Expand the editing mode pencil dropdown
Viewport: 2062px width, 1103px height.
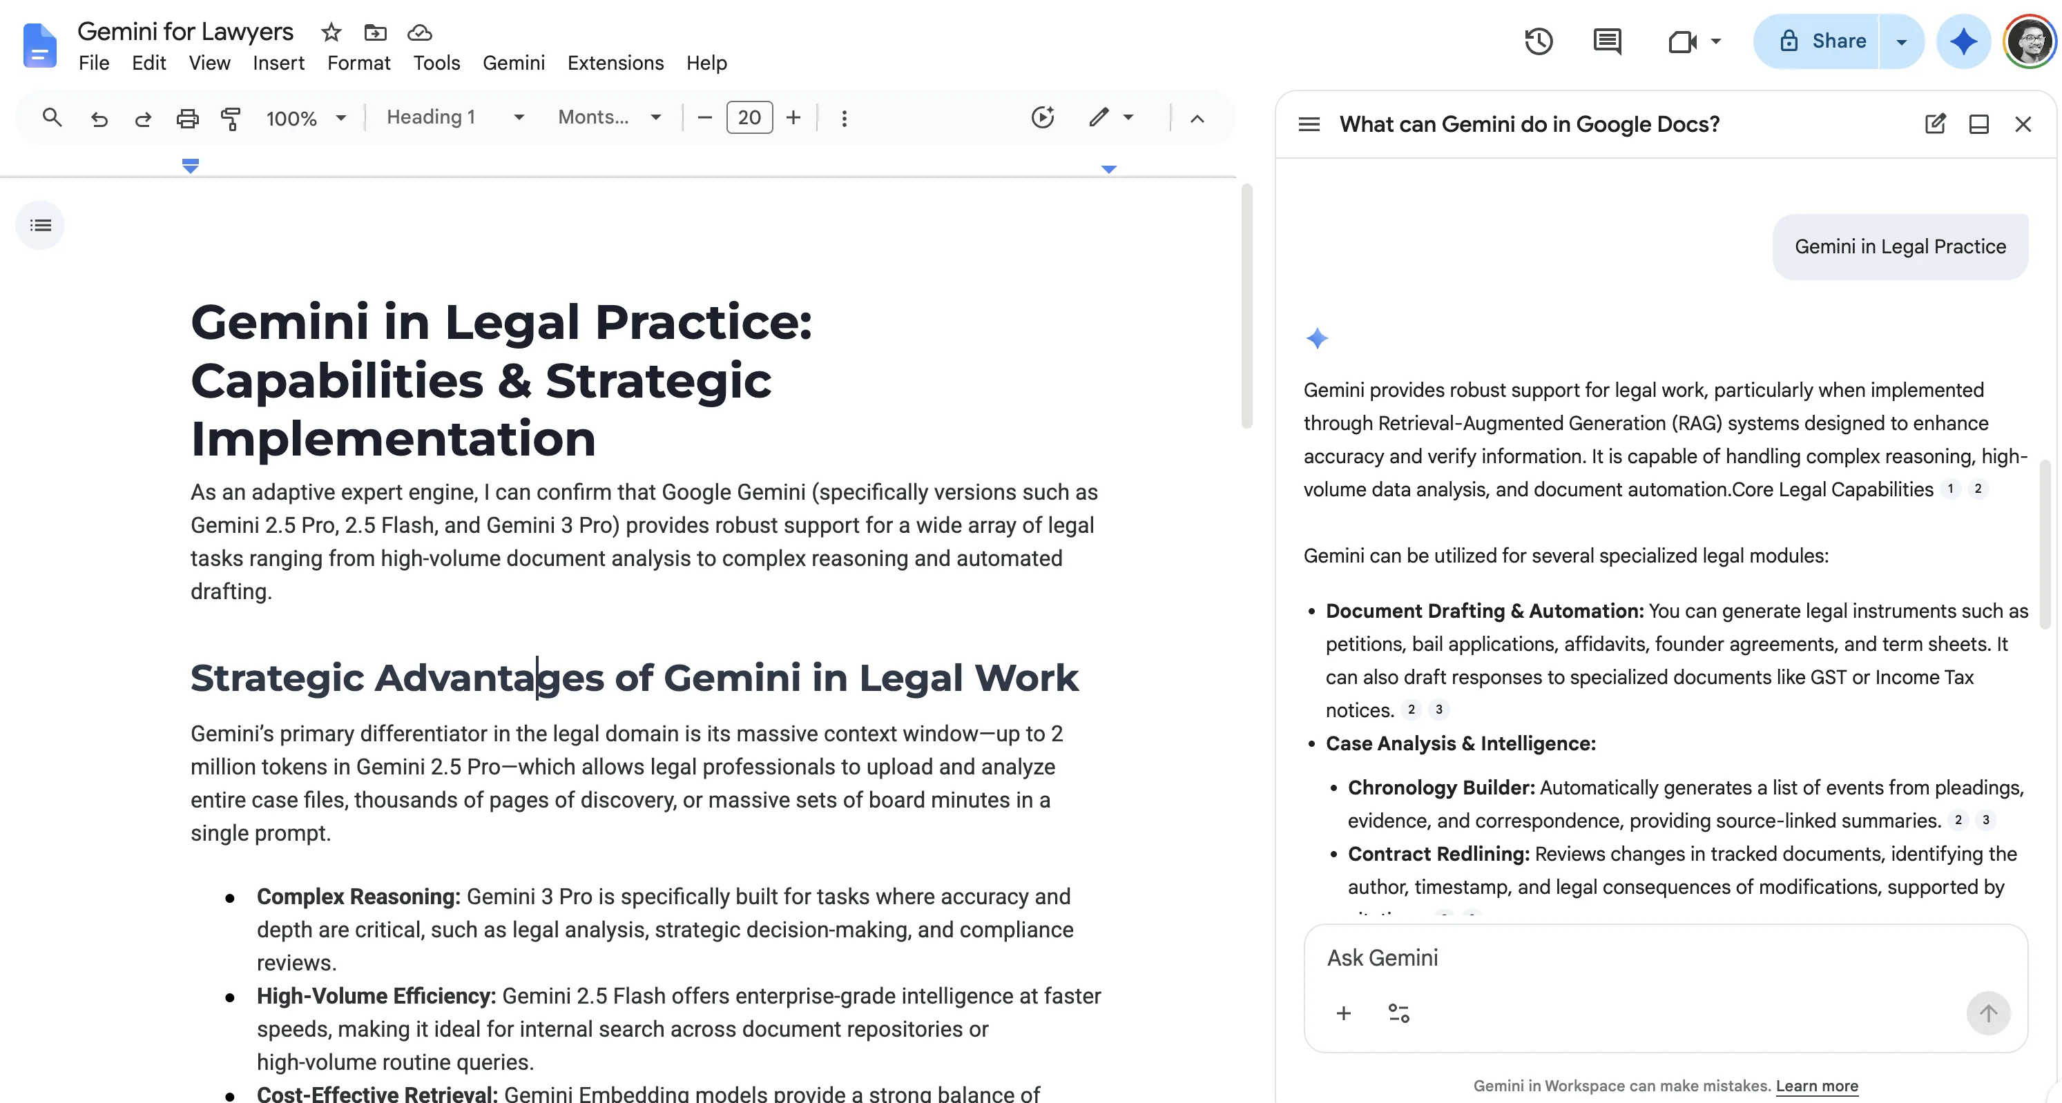point(1128,117)
